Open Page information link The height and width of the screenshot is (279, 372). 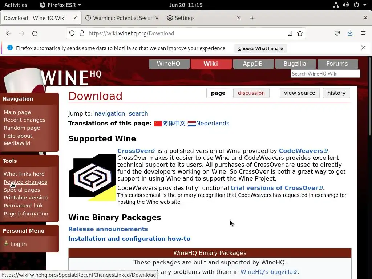(x=26, y=214)
